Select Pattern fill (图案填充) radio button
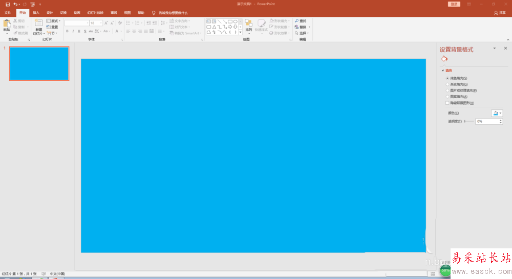The width and height of the screenshot is (512, 279). (447, 97)
